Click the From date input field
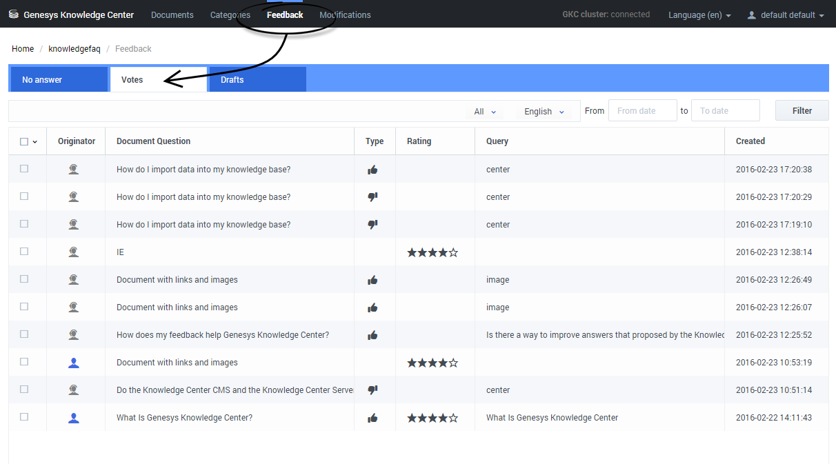 pyautogui.click(x=643, y=110)
